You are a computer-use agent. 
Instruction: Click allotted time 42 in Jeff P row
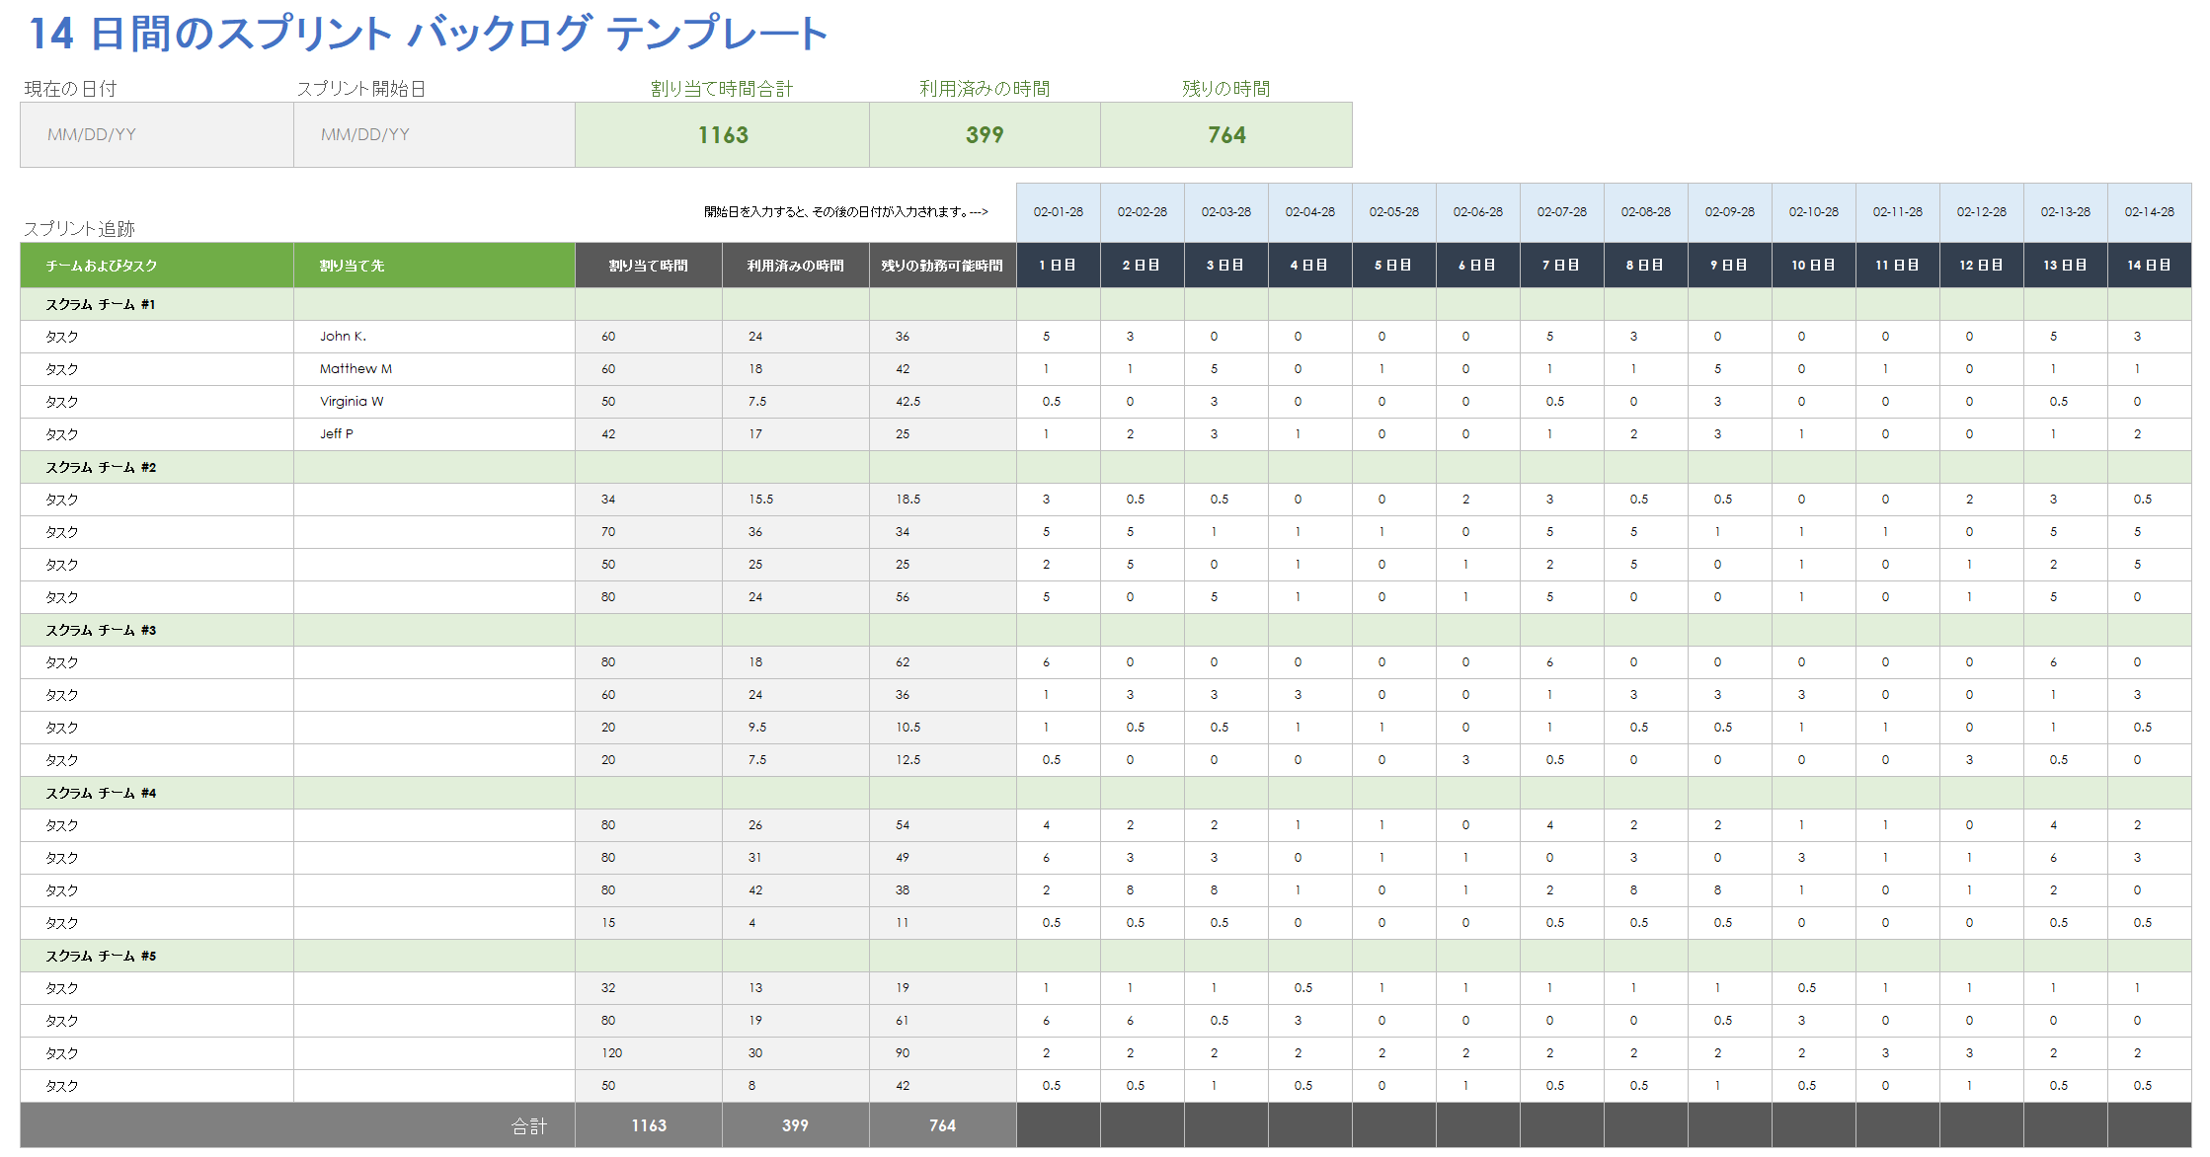[649, 434]
